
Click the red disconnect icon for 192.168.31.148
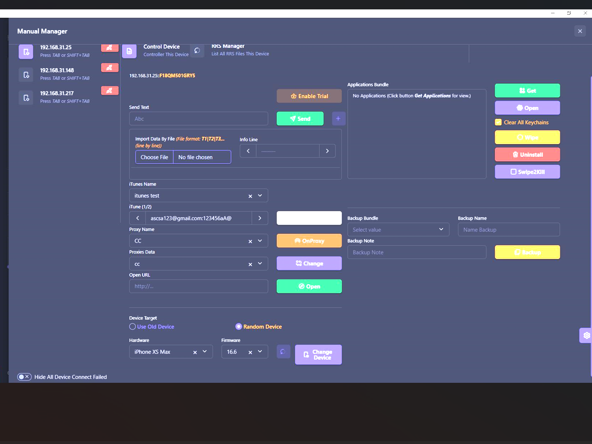(x=110, y=68)
